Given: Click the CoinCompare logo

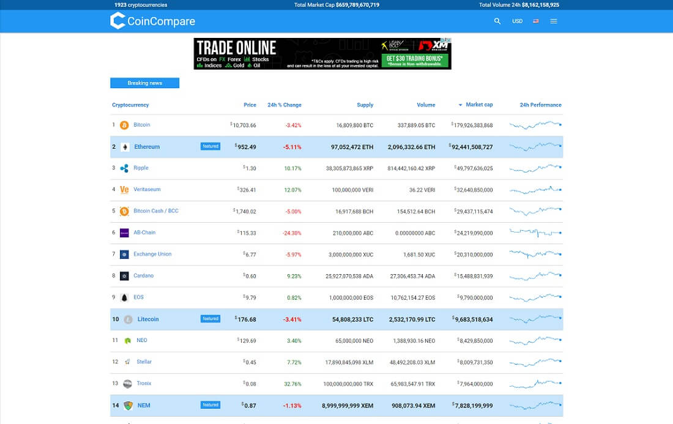Looking at the screenshot, I should click(152, 21).
